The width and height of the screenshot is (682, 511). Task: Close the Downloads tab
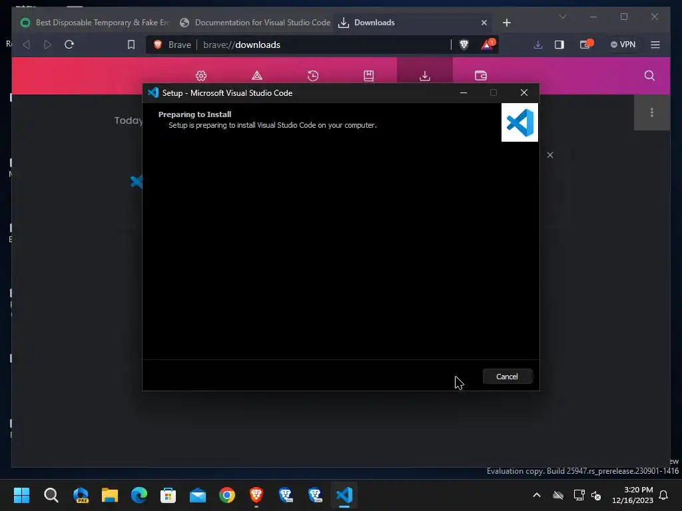pos(484,23)
